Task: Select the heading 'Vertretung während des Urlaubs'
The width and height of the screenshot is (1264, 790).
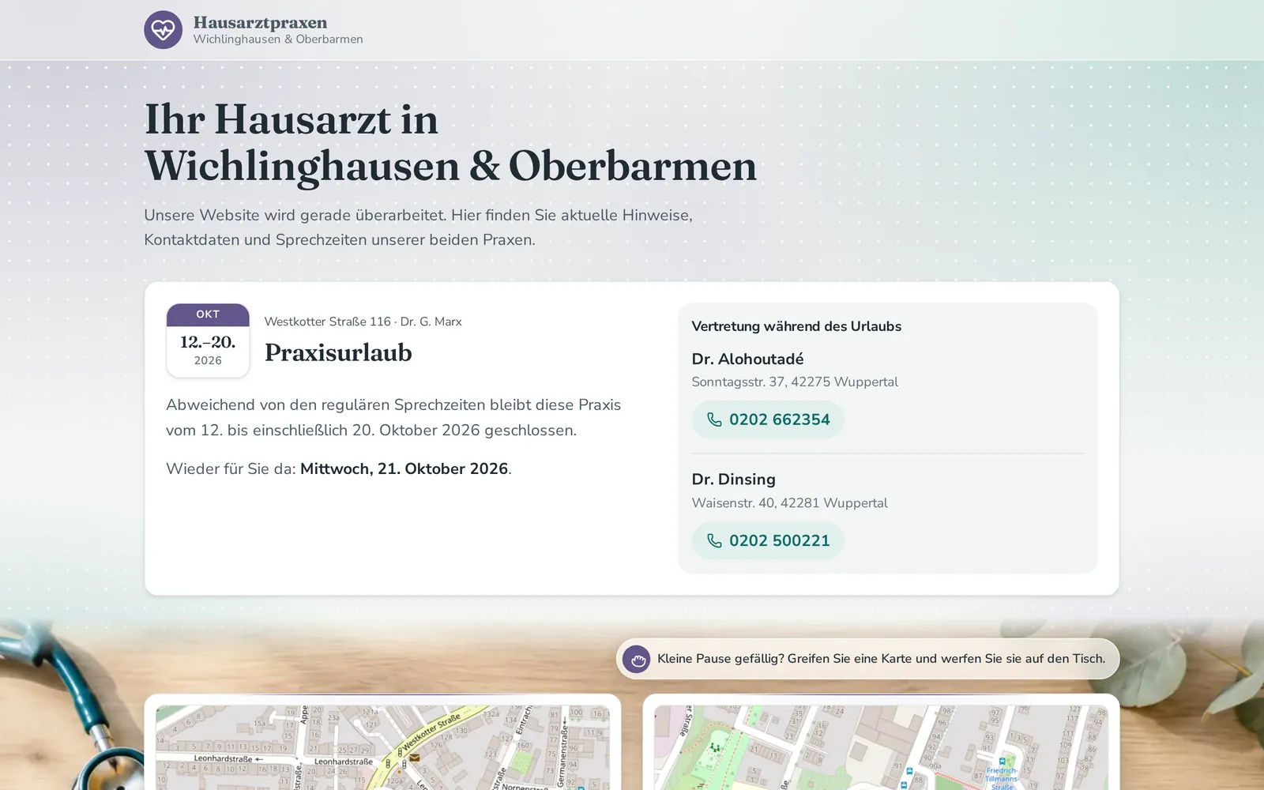Action: click(796, 326)
